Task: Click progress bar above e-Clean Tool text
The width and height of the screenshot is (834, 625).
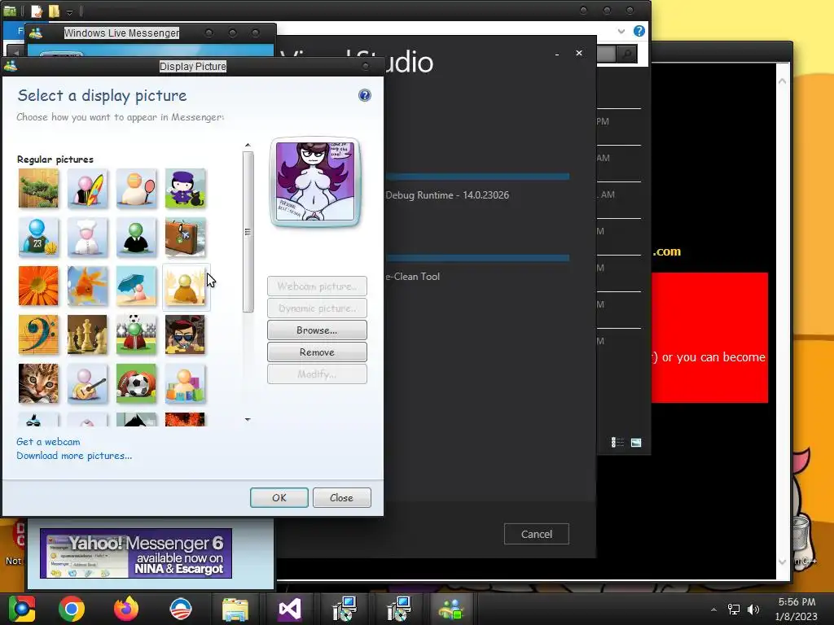Action: click(x=476, y=258)
